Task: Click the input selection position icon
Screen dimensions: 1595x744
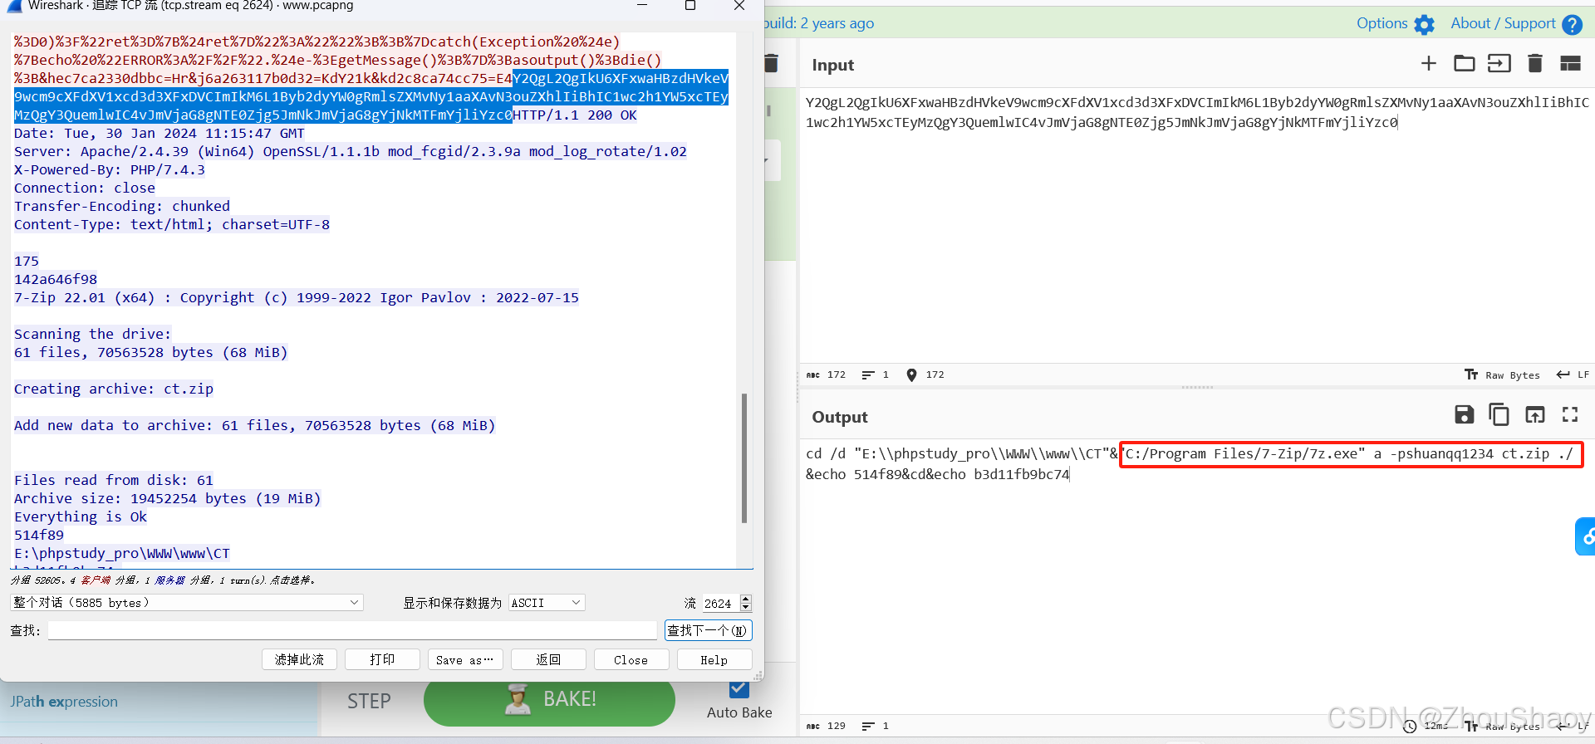Action: (911, 375)
